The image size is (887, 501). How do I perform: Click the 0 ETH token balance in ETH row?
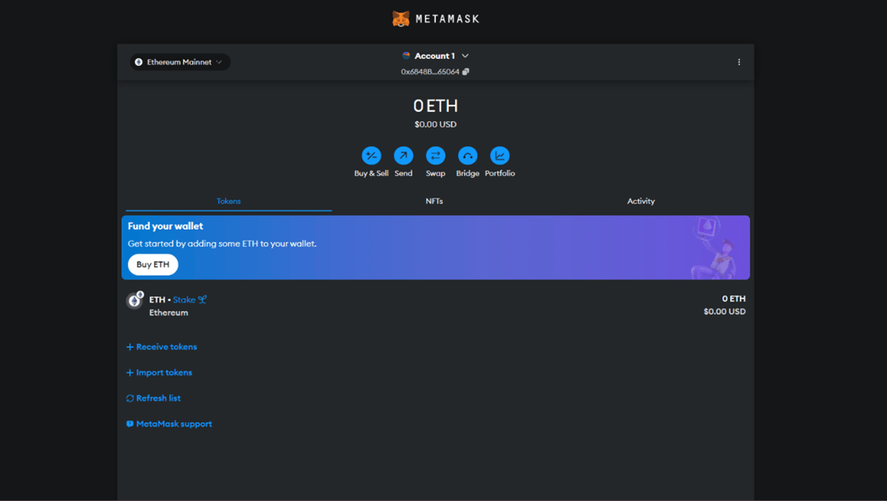[x=734, y=299]
